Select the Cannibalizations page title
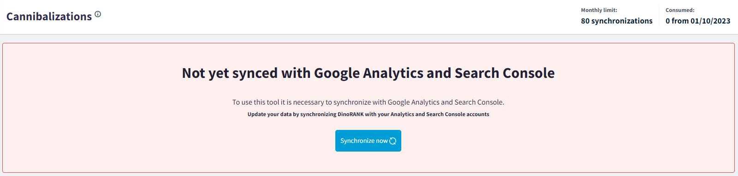738x176 pixels. (x=49, y=17)
